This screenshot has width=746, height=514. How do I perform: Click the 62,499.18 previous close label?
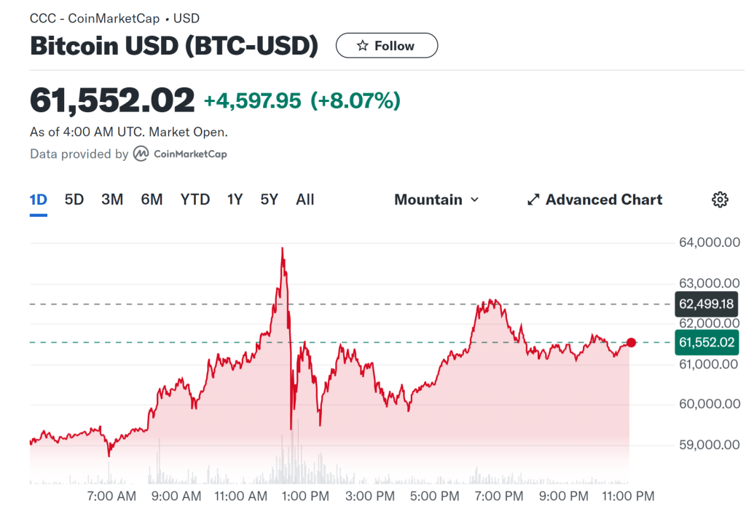coord(706,304)
